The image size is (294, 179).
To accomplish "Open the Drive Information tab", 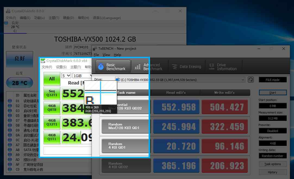I will (x=224, y=67).
